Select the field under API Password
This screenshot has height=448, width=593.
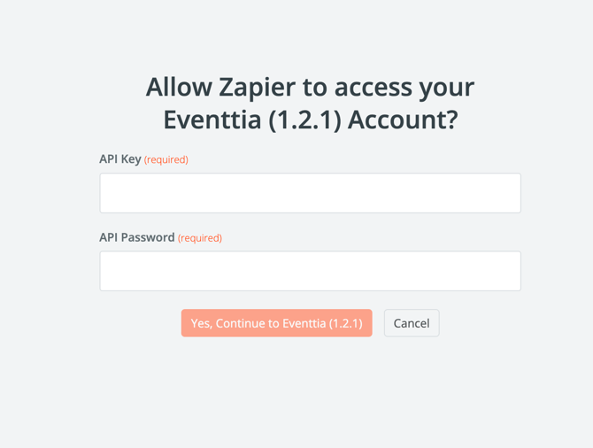click(310, 271)
